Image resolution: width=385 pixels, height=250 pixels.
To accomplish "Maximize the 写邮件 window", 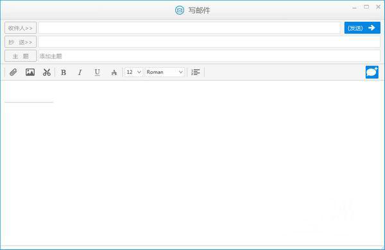I will (366, 7).
